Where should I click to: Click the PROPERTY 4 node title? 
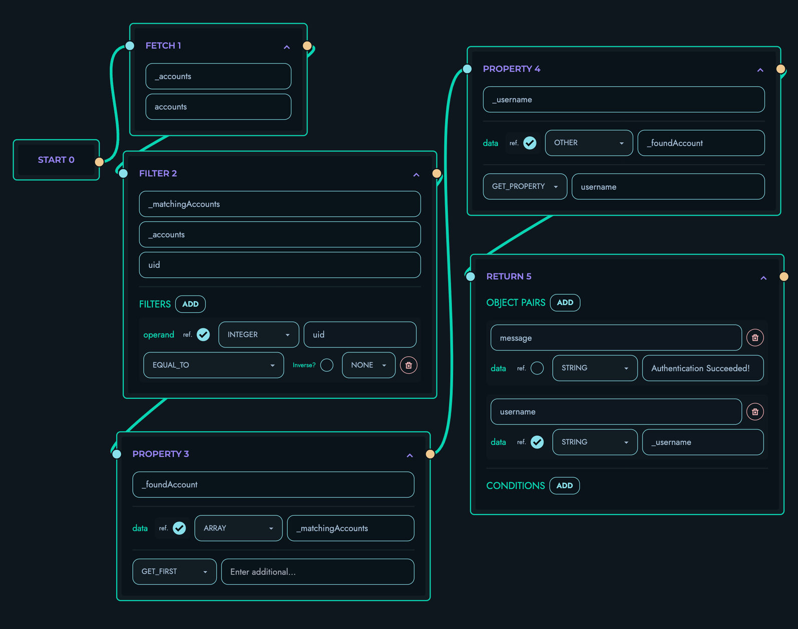511,69
